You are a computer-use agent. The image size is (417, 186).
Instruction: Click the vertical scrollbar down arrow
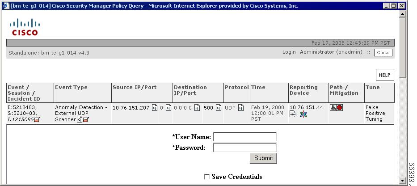(x=402, y=180)
